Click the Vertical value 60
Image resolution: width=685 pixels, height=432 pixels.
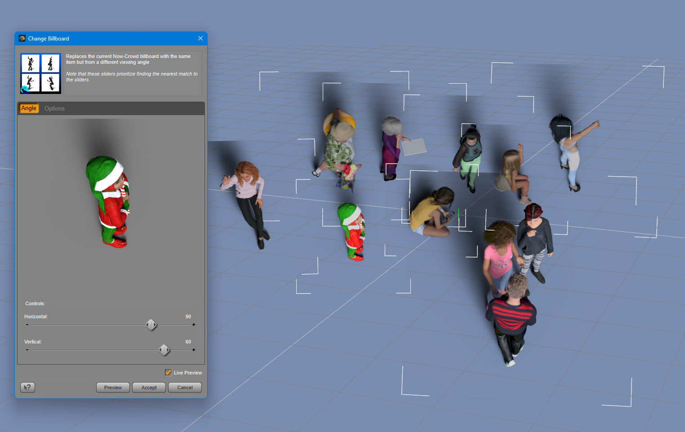pos(188,342)
